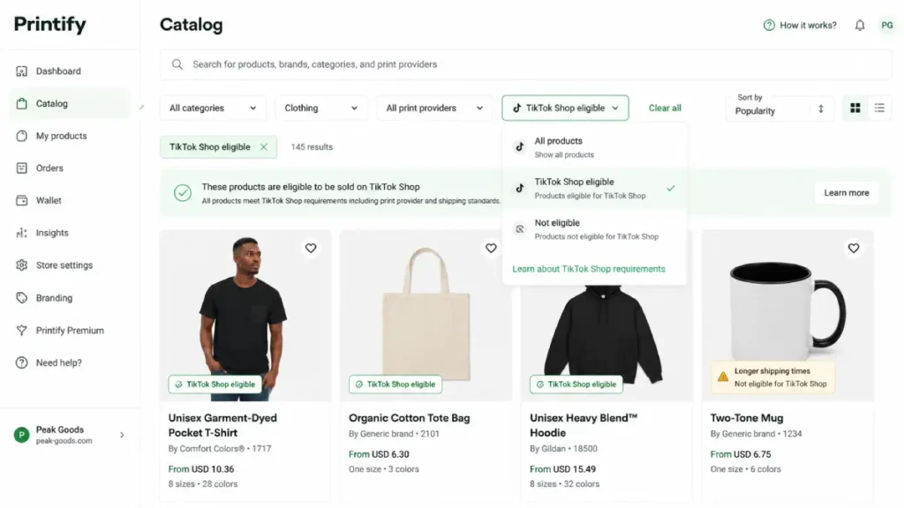Click the Store settings gear icon
The height and width of the screenshot is (508, 904).
(x=21, y=265)
